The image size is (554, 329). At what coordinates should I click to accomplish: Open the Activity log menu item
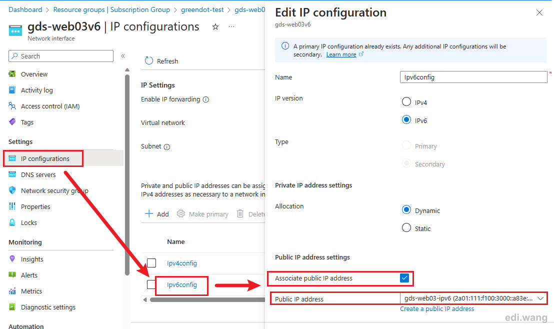coord(36,90)
